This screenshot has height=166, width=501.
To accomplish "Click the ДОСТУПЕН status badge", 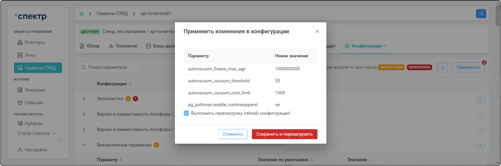I will pyautogui.click(x=90, y=31).
